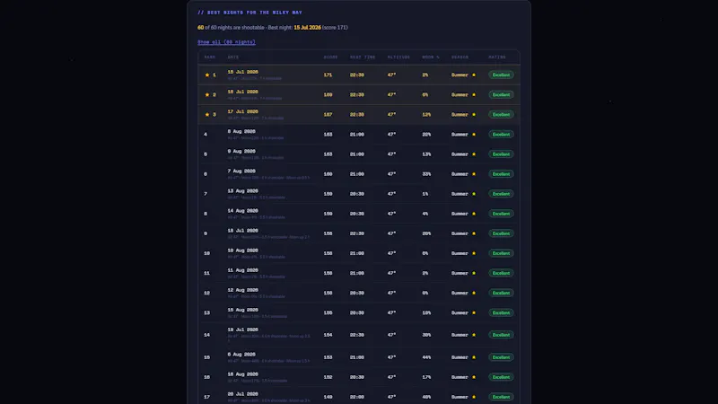
Task: Click the Summer star icon in 12 Aug row
Action: 474,294
